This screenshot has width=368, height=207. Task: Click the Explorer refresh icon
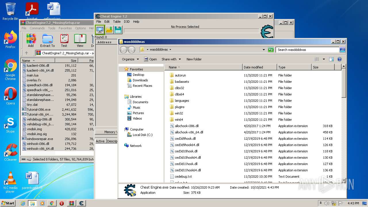[271, 50]
